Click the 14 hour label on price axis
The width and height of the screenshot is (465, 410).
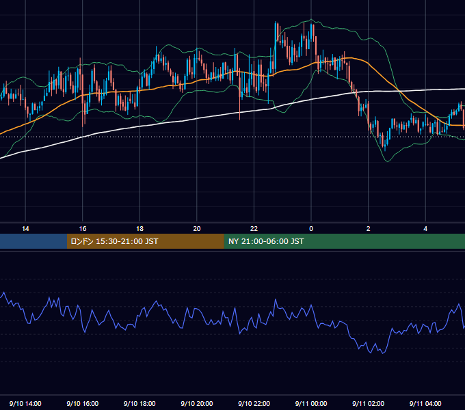tap(25, 229)
